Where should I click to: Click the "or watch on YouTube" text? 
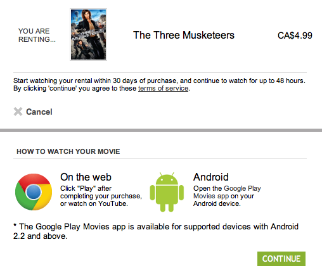tap(94, 203)
